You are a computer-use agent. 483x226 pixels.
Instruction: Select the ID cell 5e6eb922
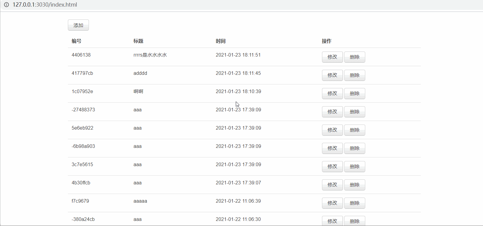[83, 128]
